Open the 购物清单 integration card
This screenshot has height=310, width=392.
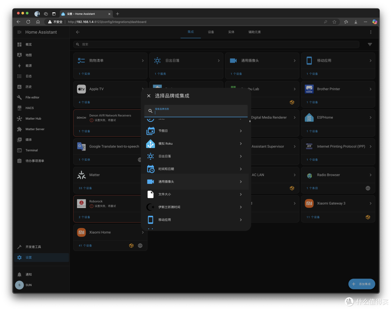[x=110, y=61]
